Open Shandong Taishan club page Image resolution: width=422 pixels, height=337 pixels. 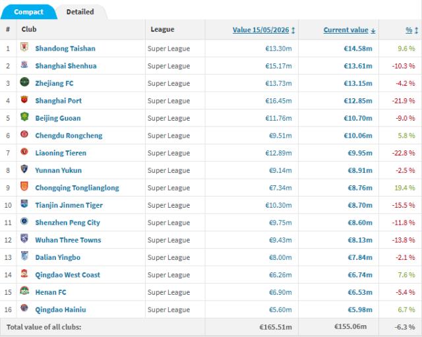(x=65, y=48)
